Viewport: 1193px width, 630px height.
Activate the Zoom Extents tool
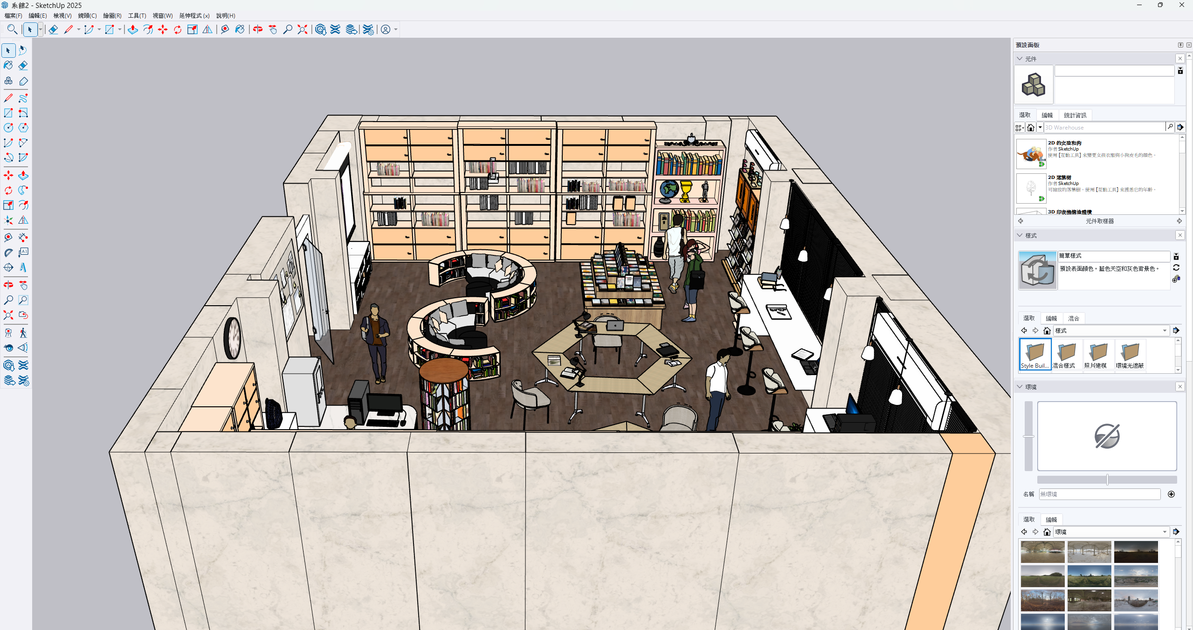303,30
